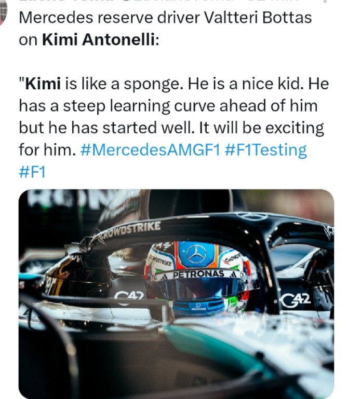Open the tweet's more options dots

pos(325,1)
